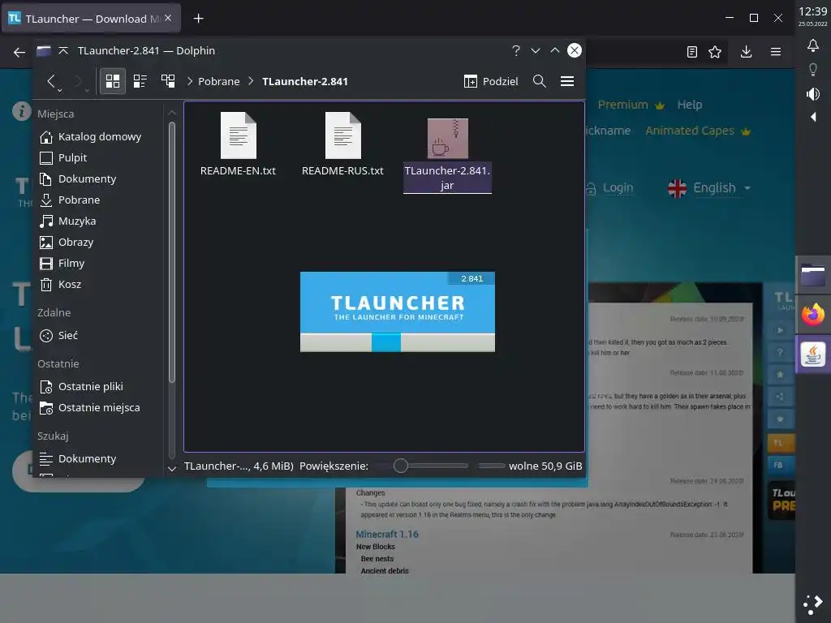The width and height of the screenshot is (831, 623).
Task: Click TLauncher-2.841 breadcrumb segment
Action: point(305,82)
